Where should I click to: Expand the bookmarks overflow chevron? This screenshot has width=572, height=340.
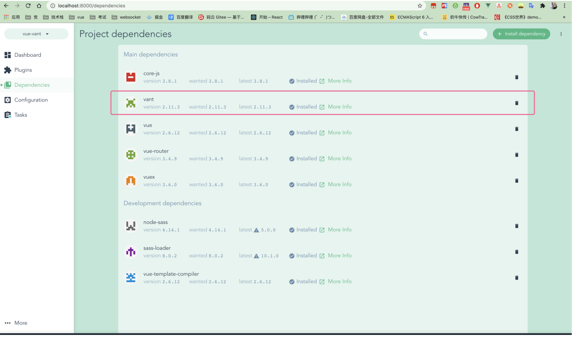564,17
